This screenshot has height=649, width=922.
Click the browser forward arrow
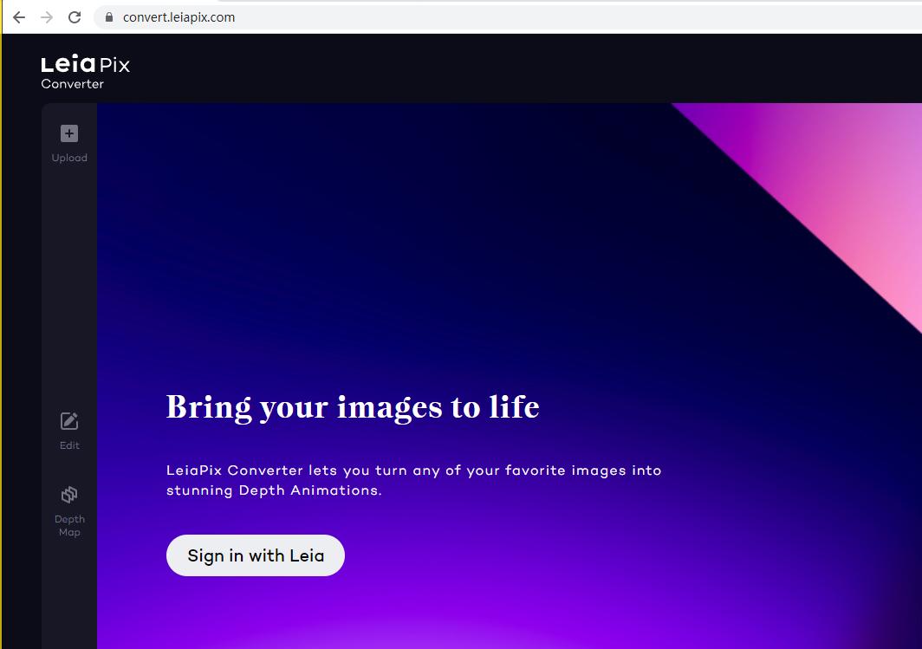tap(47, 17)
